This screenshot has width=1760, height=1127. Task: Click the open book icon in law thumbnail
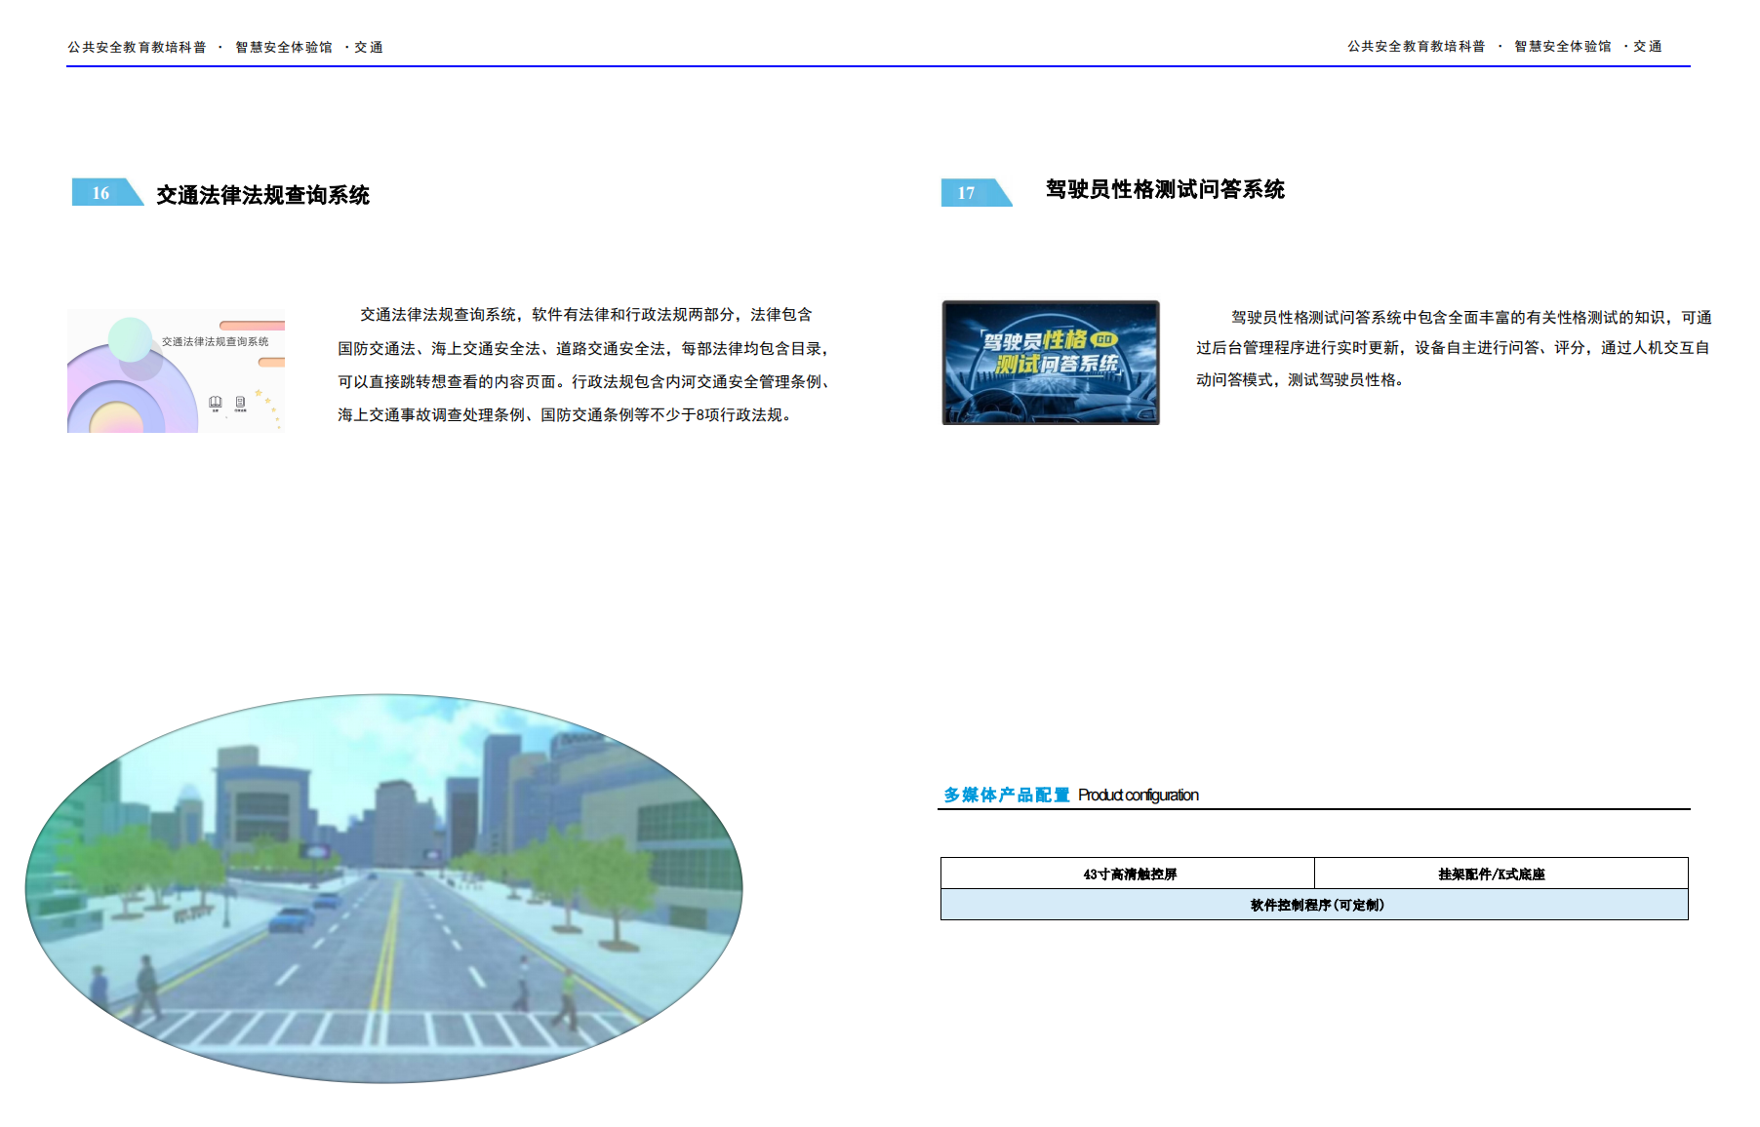(x=216, y=402)
